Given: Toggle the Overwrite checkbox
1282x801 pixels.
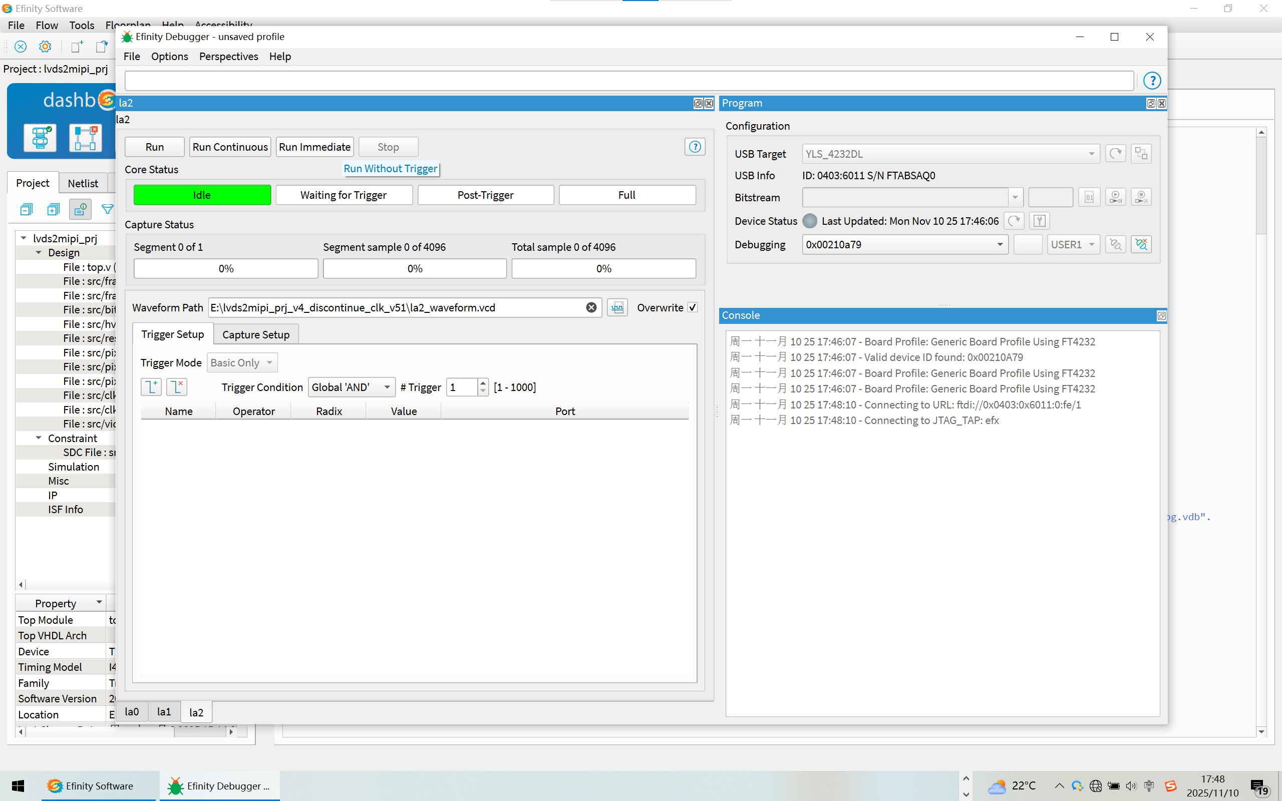Looking at the screenshot, I should (x=693, y=308).
